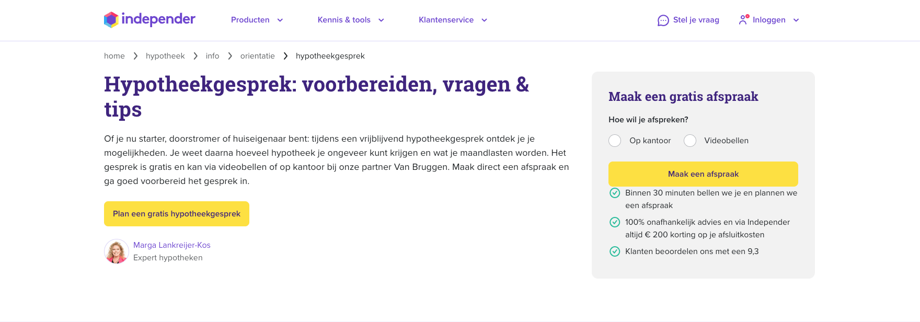Expand the Producten dropdown chevron
The height and width of the screenshot is (322, 920).
click(x=280, y=20)
